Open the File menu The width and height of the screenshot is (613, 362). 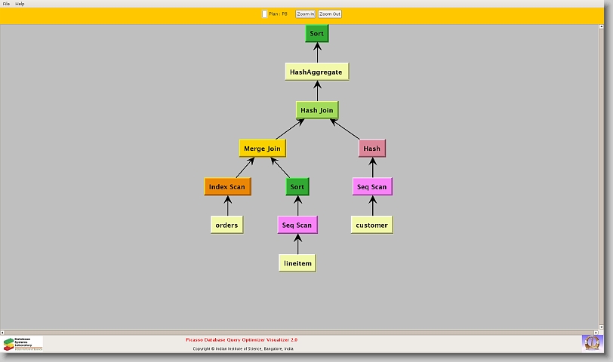(6, 4)
